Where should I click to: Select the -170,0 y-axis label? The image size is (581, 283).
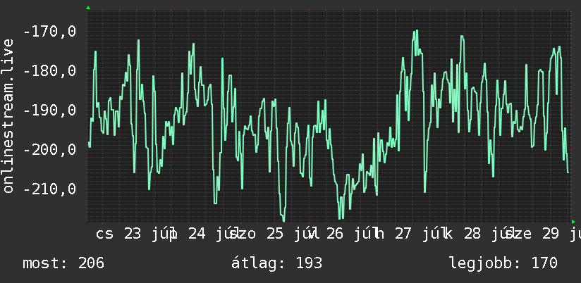pos(49,32)
